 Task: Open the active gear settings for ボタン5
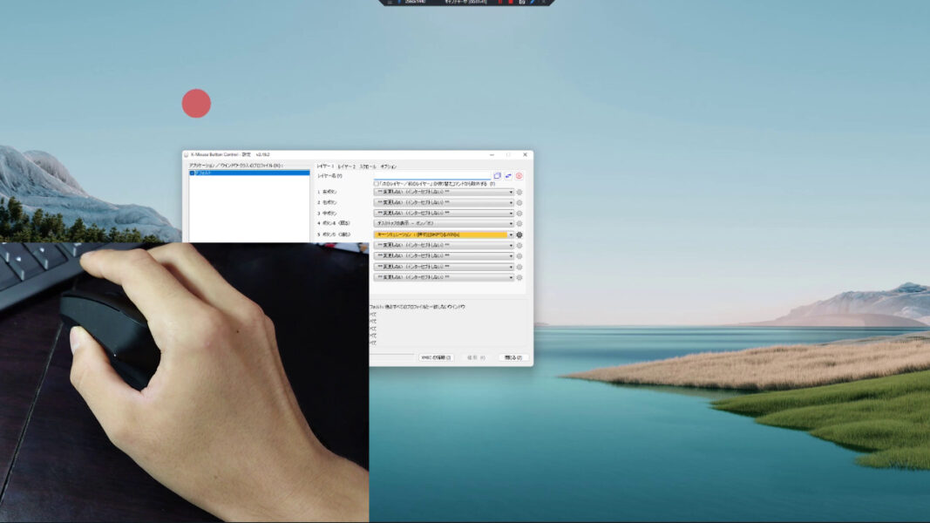519,234
